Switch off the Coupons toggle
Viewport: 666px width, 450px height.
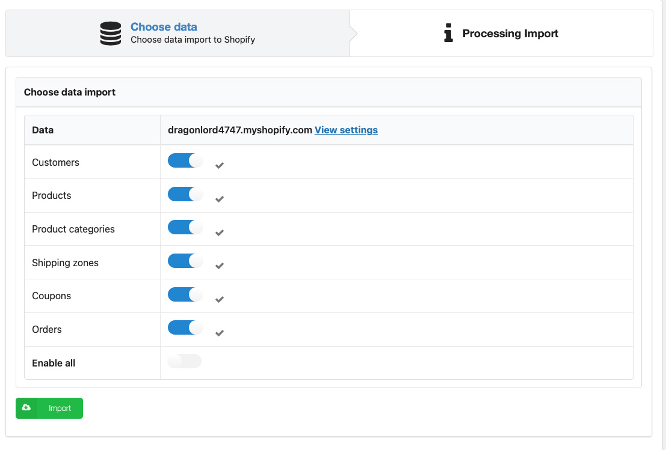(x=185, y=295)
